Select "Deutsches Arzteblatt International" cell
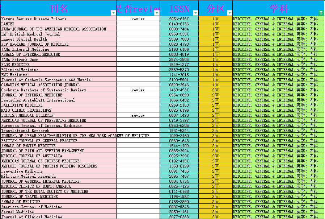 click(x=59, y=100)
